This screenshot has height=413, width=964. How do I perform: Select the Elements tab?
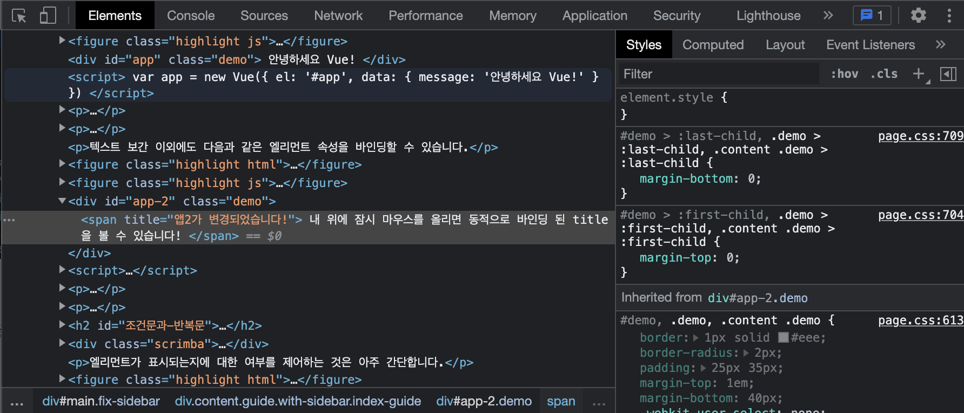coord(115,16)
